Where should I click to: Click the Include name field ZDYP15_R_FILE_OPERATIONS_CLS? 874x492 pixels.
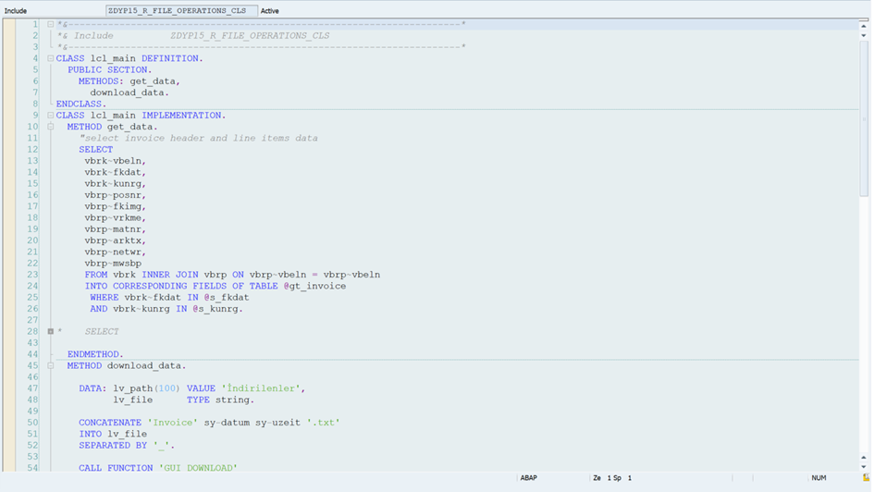tap(181, 11)
